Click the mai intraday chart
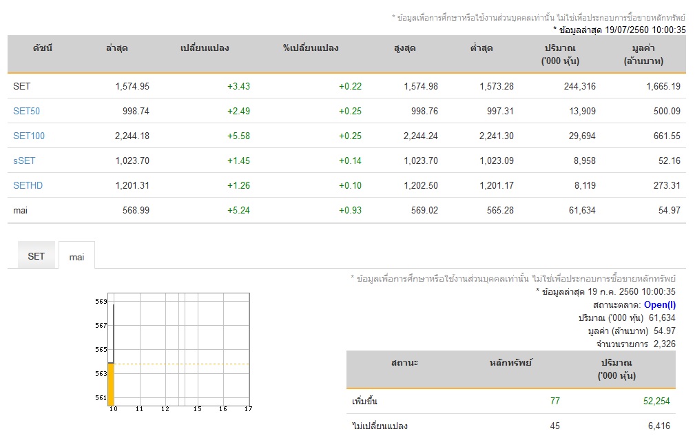This screenshot has width=695, height=438. [174, 353]
